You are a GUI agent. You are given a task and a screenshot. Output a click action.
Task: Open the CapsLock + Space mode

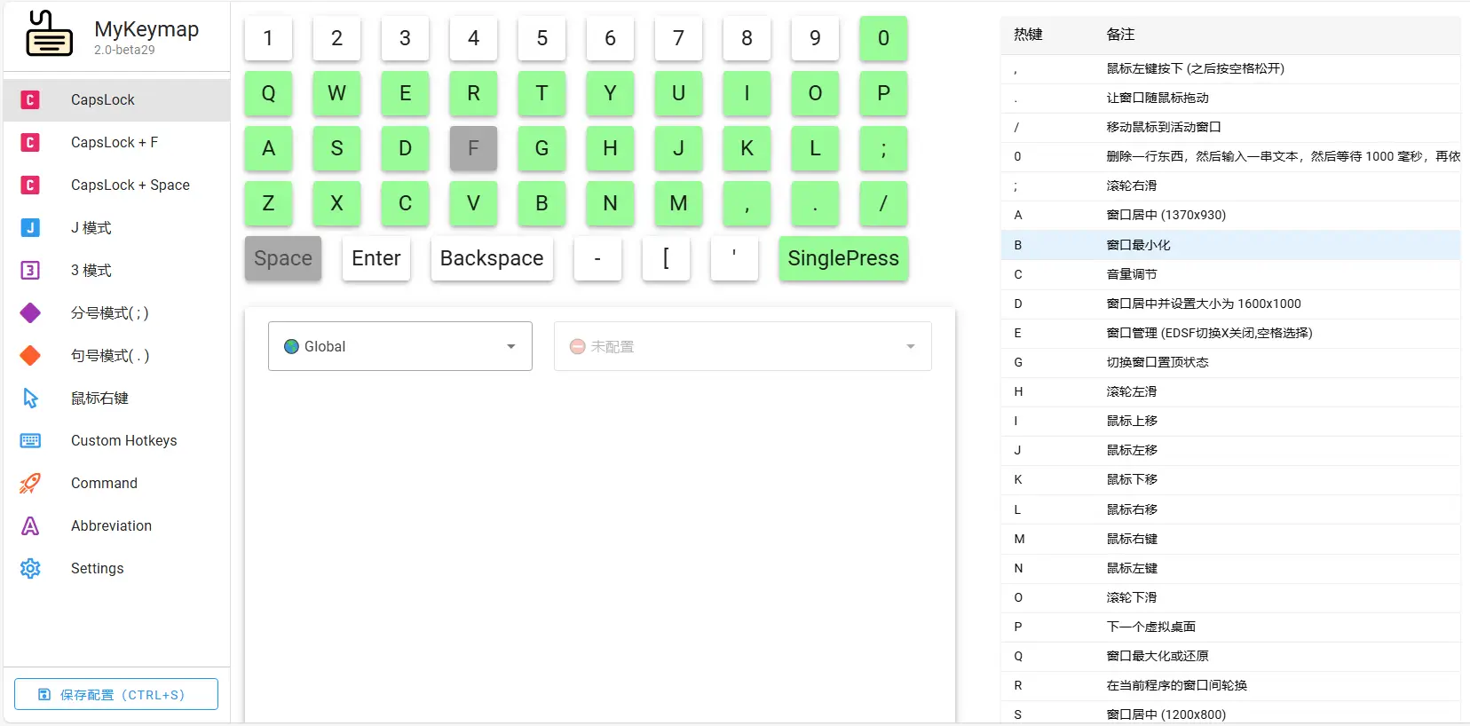tap(130, 185)
